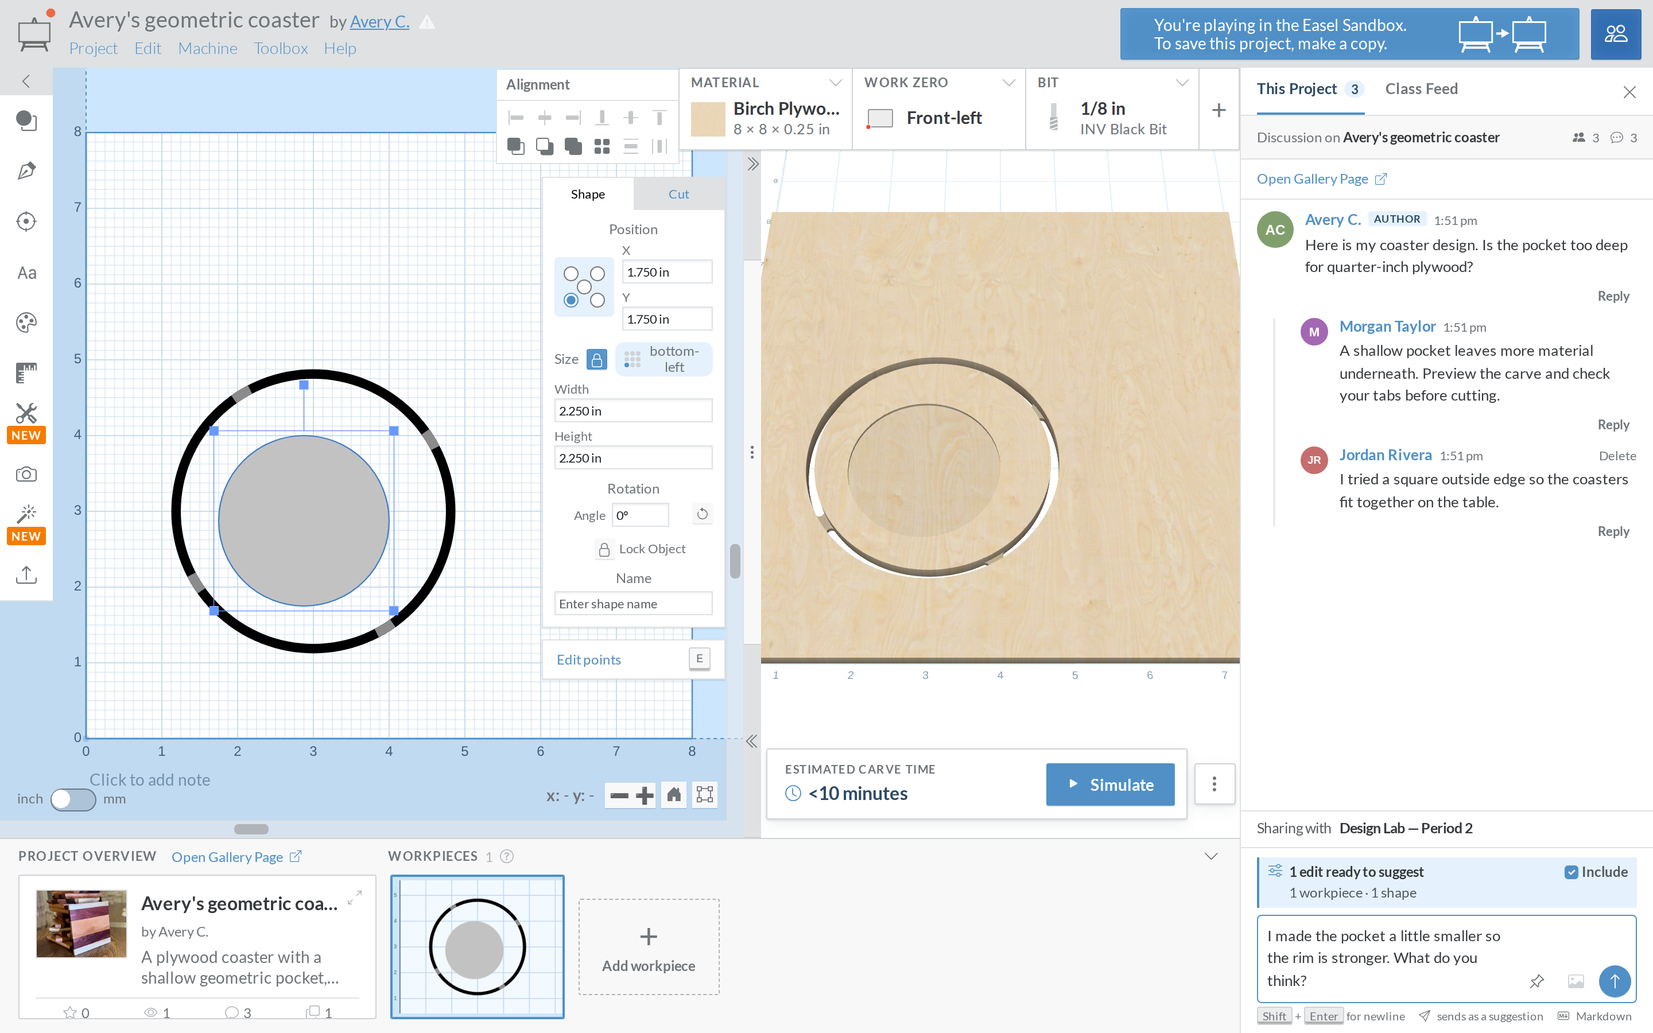The width and height of the screenshot is (1653, 1033).
Task: Select the center anchor radio button
Action: (x=584, y=287)
